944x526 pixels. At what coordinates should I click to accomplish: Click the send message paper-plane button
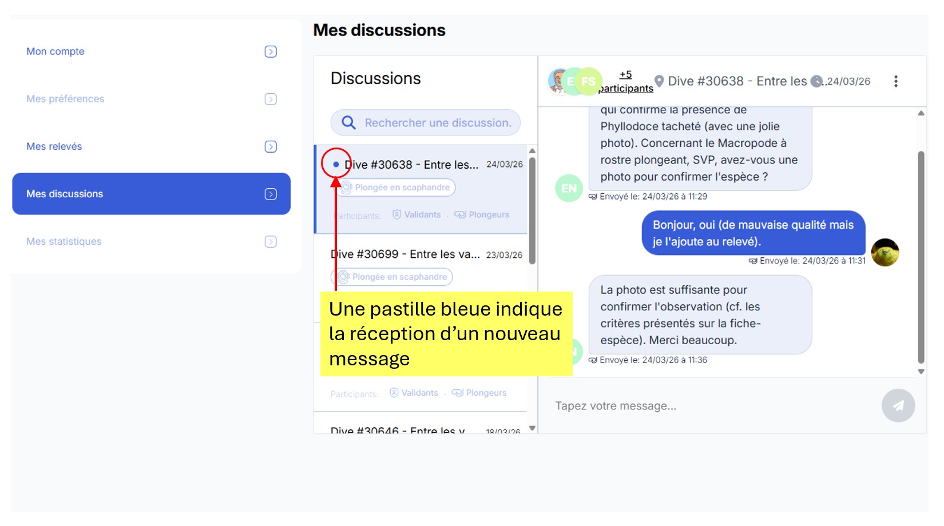pos(898,405)
